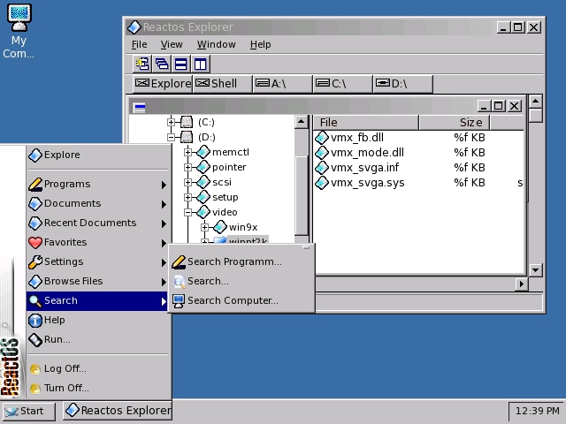Screen dimensions: 566x424
Task: Open the Programs submenu arrow
Action: click(x=164, y=185)
